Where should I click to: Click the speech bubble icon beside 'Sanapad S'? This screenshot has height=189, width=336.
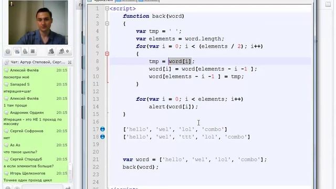[x=6, y=85]
